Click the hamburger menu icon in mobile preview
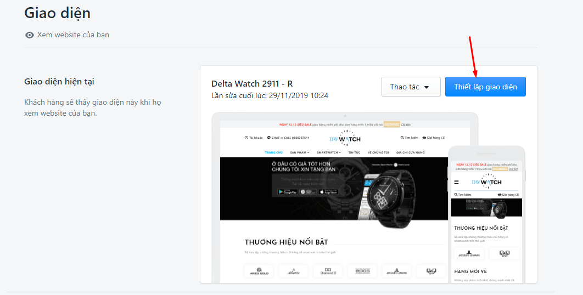 click(456, 182)
